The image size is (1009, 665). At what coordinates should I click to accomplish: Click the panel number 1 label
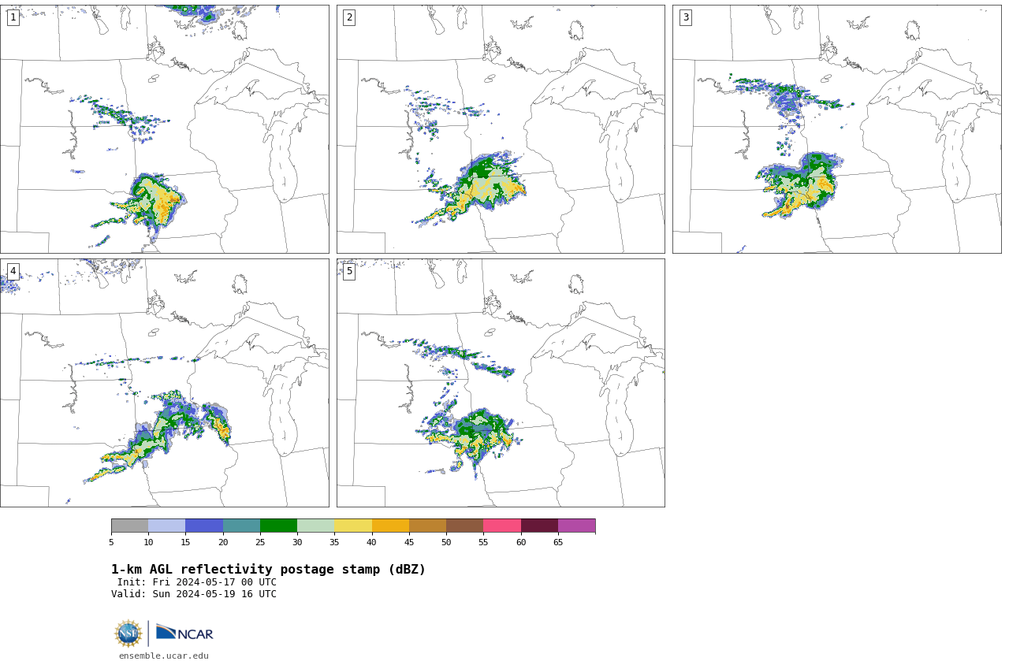pyautogui.click(x=13, y=17)
